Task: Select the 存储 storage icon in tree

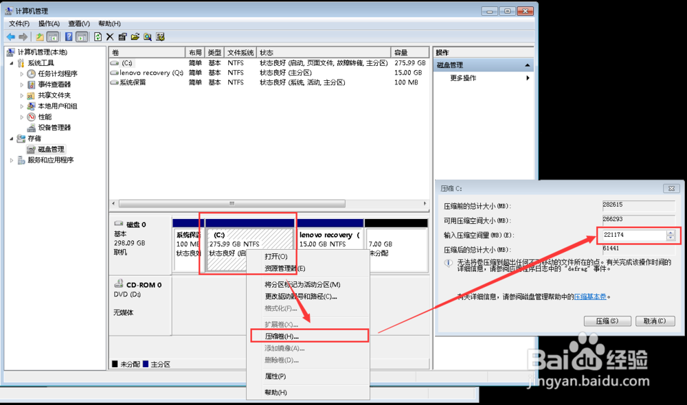Action: click(21, 139)
